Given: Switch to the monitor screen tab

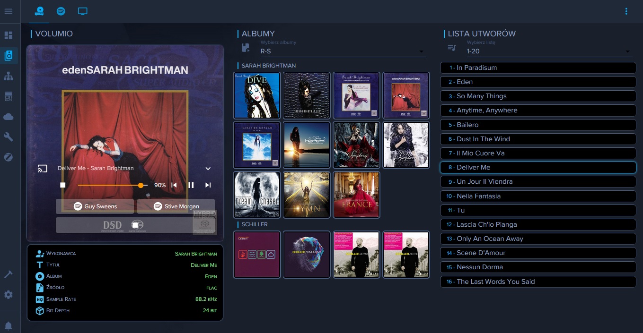Looking at the screenshot, I should (83, 11).
